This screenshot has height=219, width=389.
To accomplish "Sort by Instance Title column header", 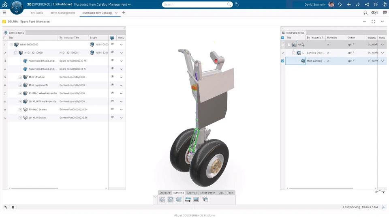I will coord(73,38).
